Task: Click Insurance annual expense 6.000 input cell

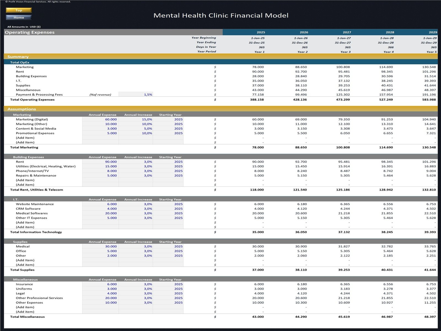Action: pyautogui.click(x=101, y=284)
